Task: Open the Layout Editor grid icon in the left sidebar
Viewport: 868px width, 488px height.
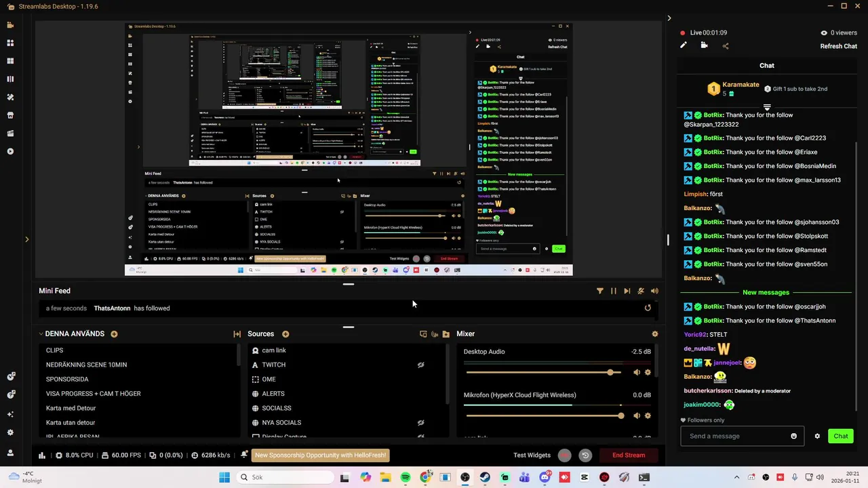Action: [10, 61]
